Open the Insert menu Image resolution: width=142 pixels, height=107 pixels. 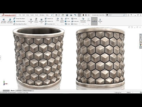point(32,15)
